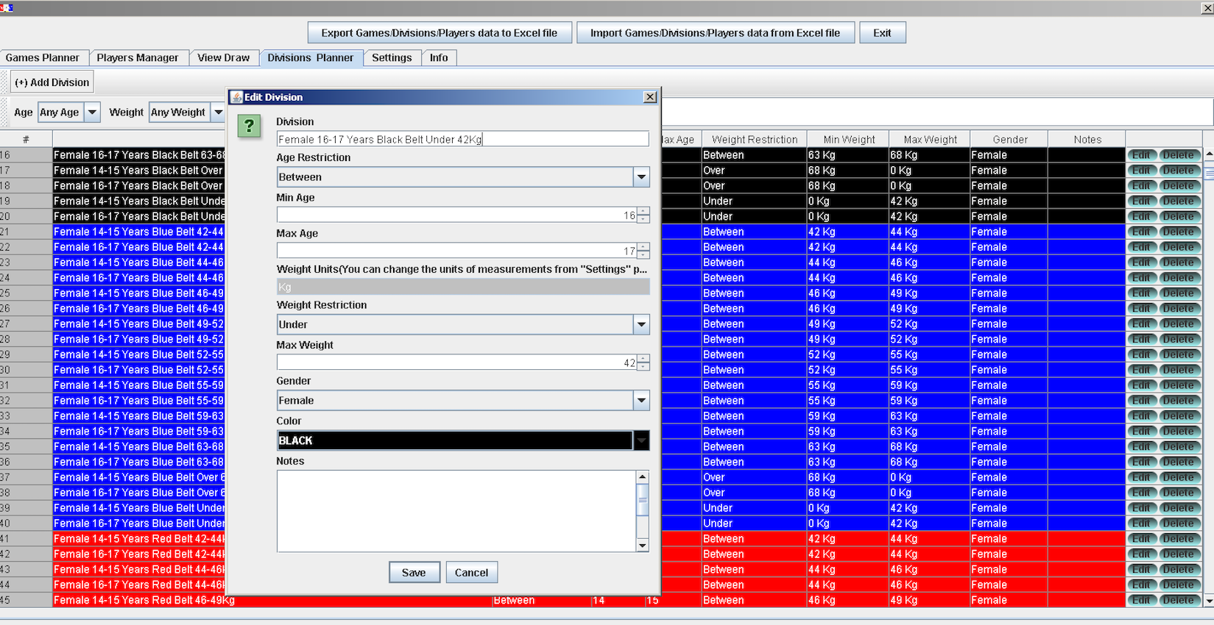The image size is (1214, 625).
Task: Click Edit button for row 16
Action: 1141,155
